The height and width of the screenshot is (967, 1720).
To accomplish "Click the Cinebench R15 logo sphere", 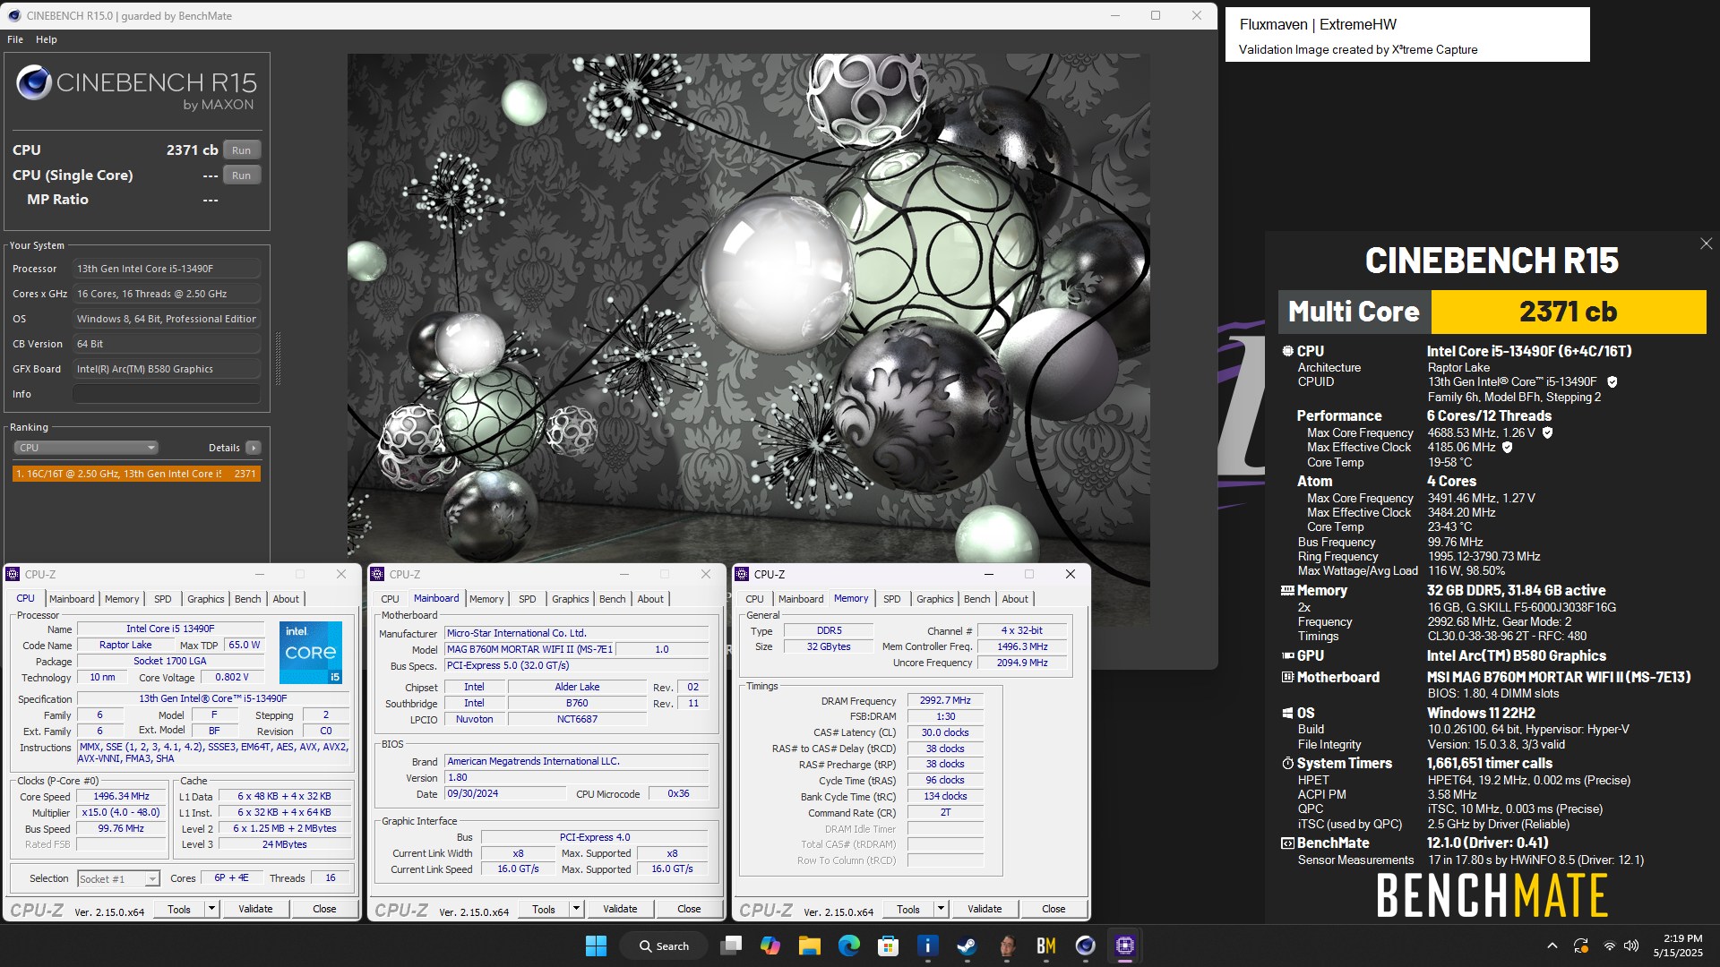I will (x=34, y=83).
